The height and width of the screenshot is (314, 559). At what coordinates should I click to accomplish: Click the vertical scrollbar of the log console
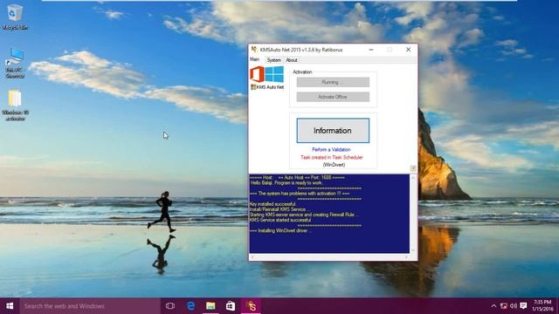coord(413,214)
